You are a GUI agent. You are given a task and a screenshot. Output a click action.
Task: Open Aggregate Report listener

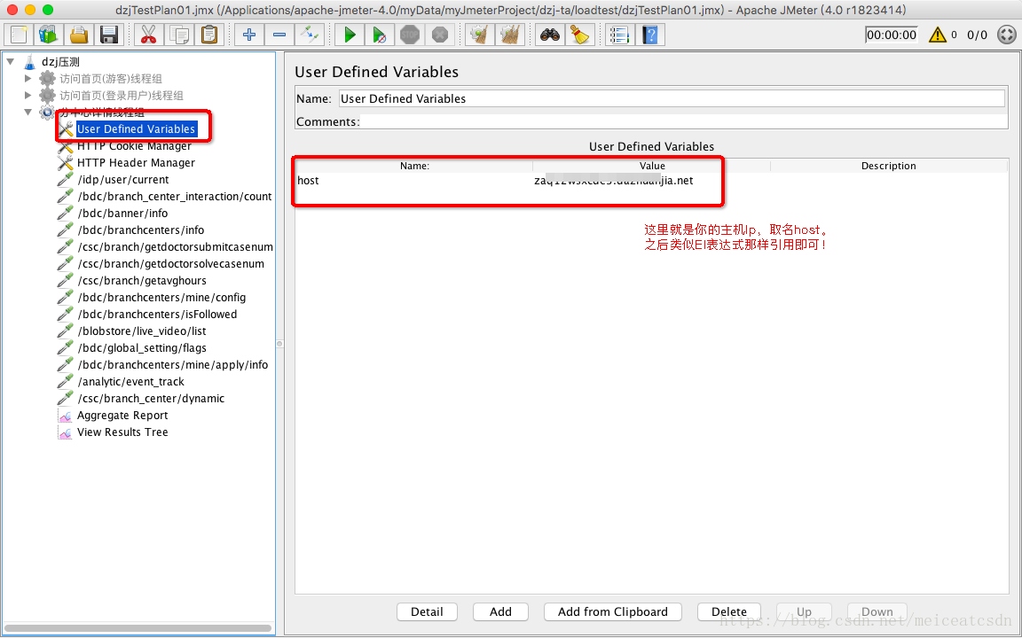[x=122, y=416]
